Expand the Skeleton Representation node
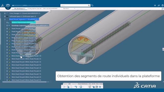 click(7, 22)
